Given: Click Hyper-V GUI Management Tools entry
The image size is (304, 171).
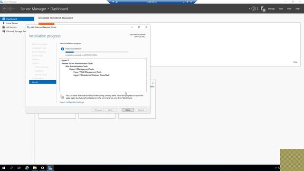Looking at the screenshot, I should pyautogui.click(x=87, y=72).
